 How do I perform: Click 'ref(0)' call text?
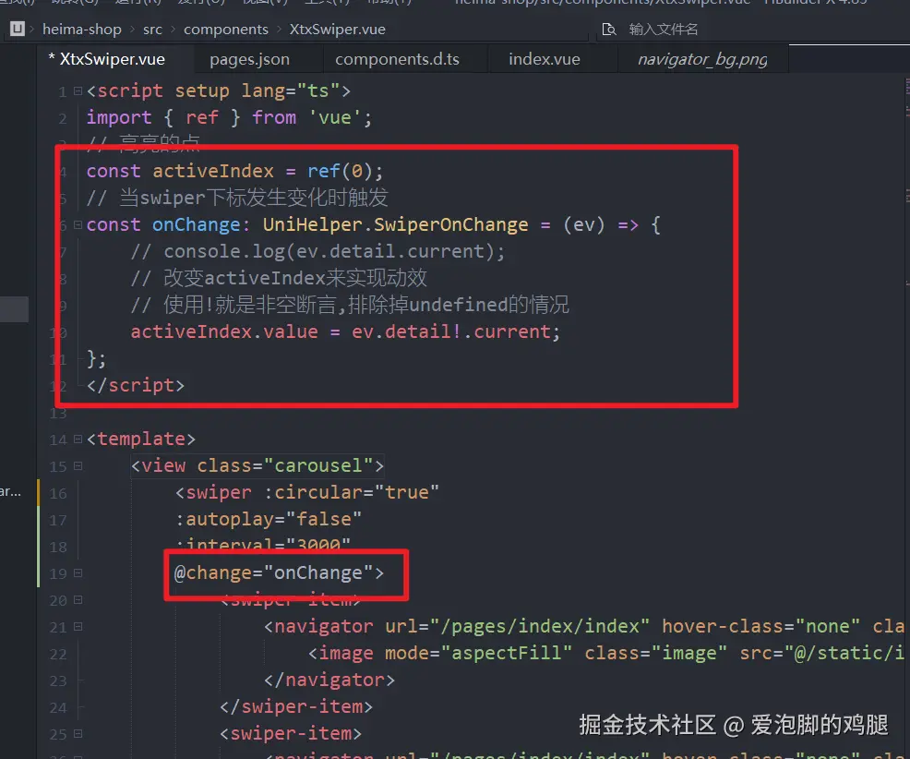[x=340, y=171]
